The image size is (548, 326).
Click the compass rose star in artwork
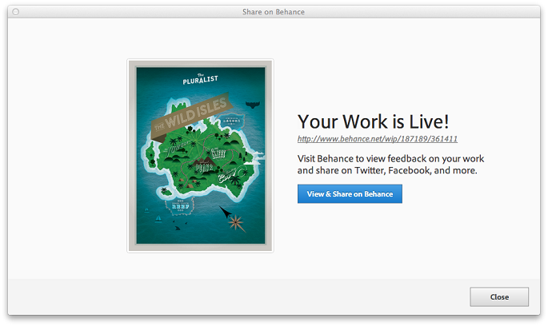237,223
